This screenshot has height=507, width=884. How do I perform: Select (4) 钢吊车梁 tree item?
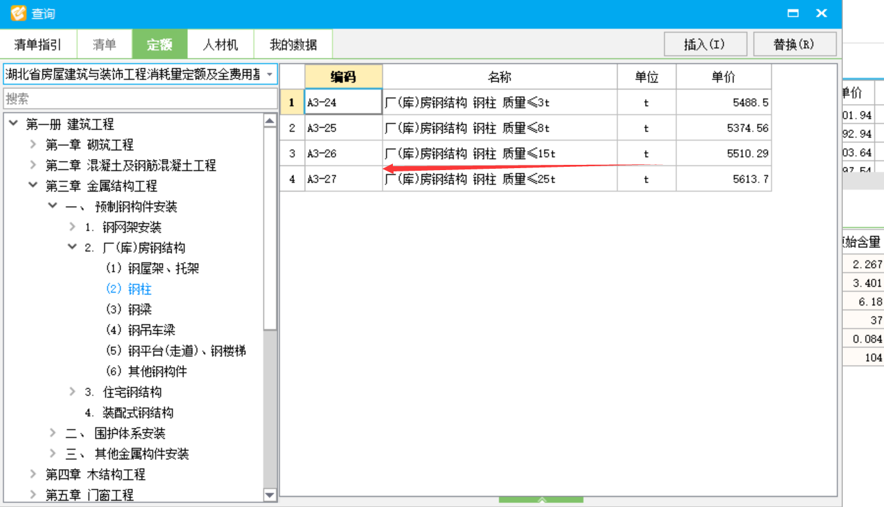pyautogui.click(x=140, y=330)
